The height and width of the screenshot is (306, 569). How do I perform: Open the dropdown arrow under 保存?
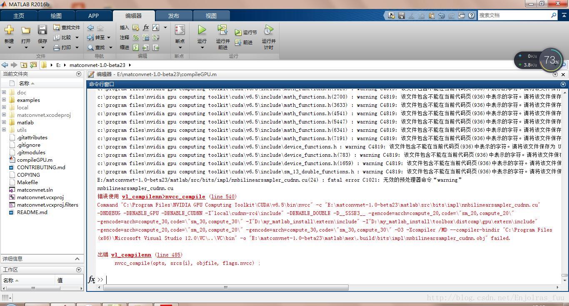(42, 47)
